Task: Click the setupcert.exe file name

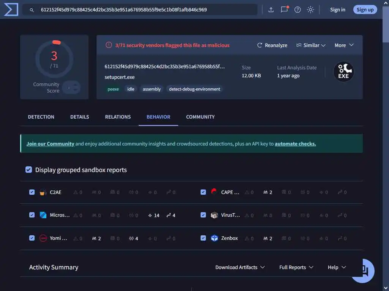Action: [x=120, y=77]
